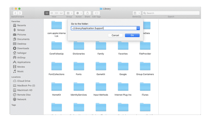Image resolution: width=211 pixels, height=128 pixels.
Task: Select the Favorites folder
Action: point(123,46)
